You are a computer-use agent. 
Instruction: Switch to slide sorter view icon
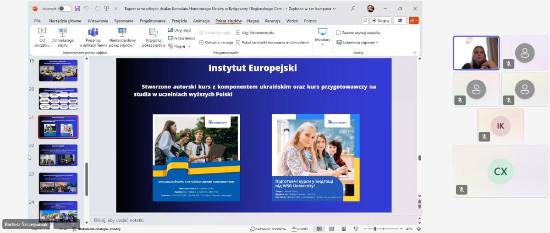pos(332,229)
